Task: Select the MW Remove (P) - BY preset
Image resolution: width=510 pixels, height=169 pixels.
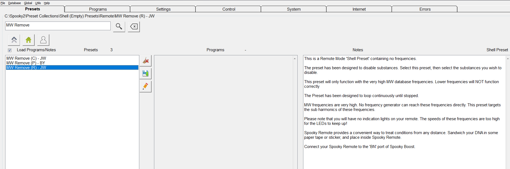Action: [x=26, y=63]
